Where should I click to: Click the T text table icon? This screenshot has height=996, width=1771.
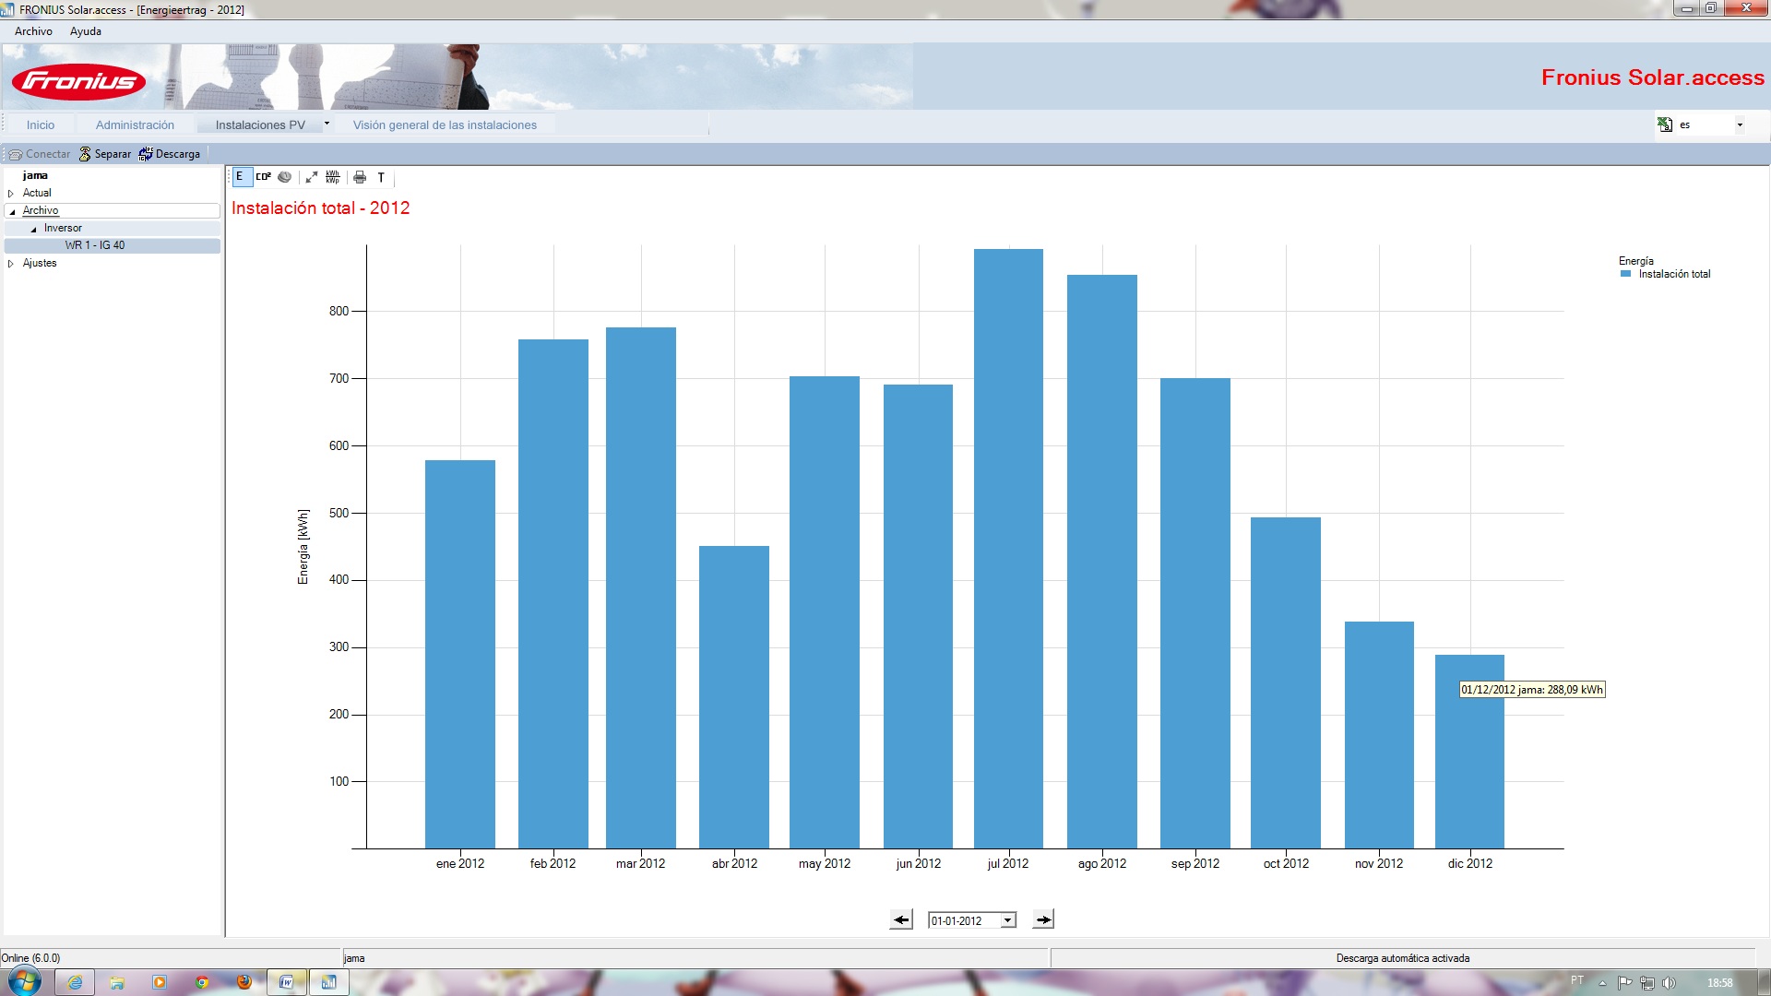point(381,177)
